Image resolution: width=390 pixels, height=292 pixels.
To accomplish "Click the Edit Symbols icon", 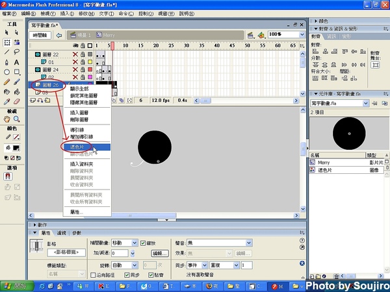I will tap(261, 35).
